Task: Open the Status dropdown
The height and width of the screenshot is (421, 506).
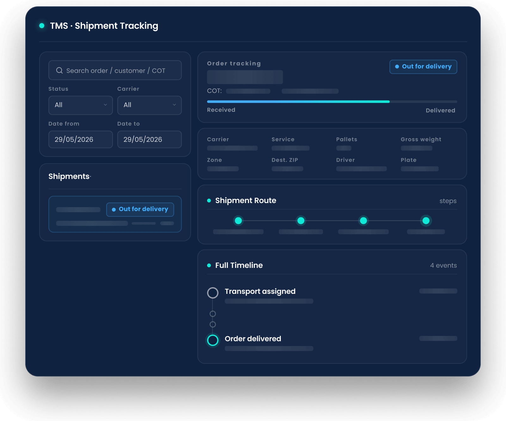Action: [81, 105]
